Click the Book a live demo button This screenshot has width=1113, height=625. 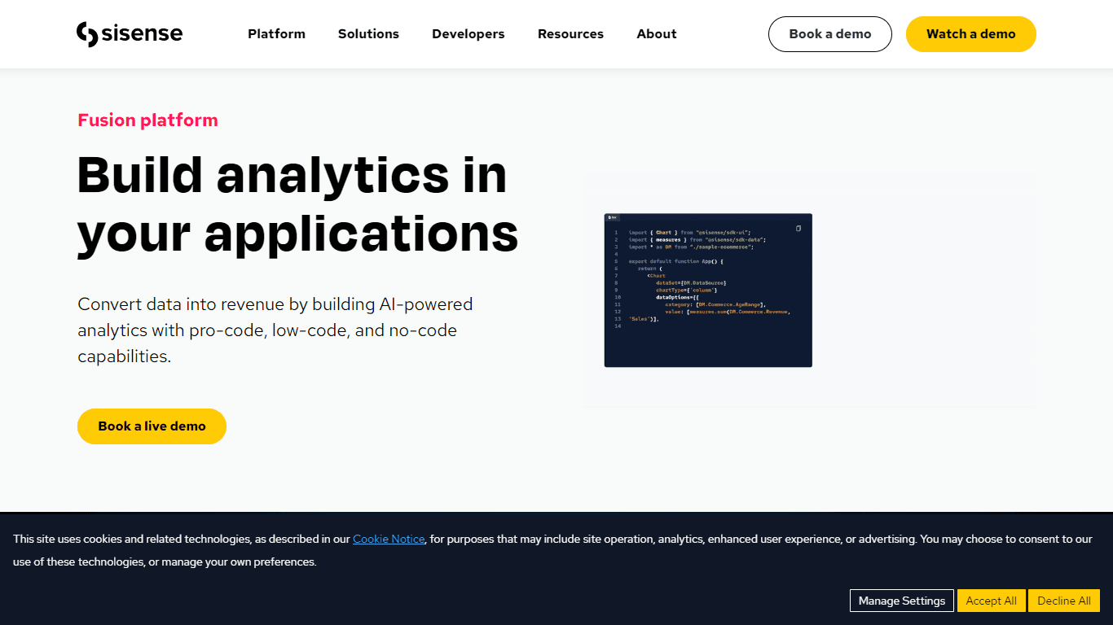[152, 426]
